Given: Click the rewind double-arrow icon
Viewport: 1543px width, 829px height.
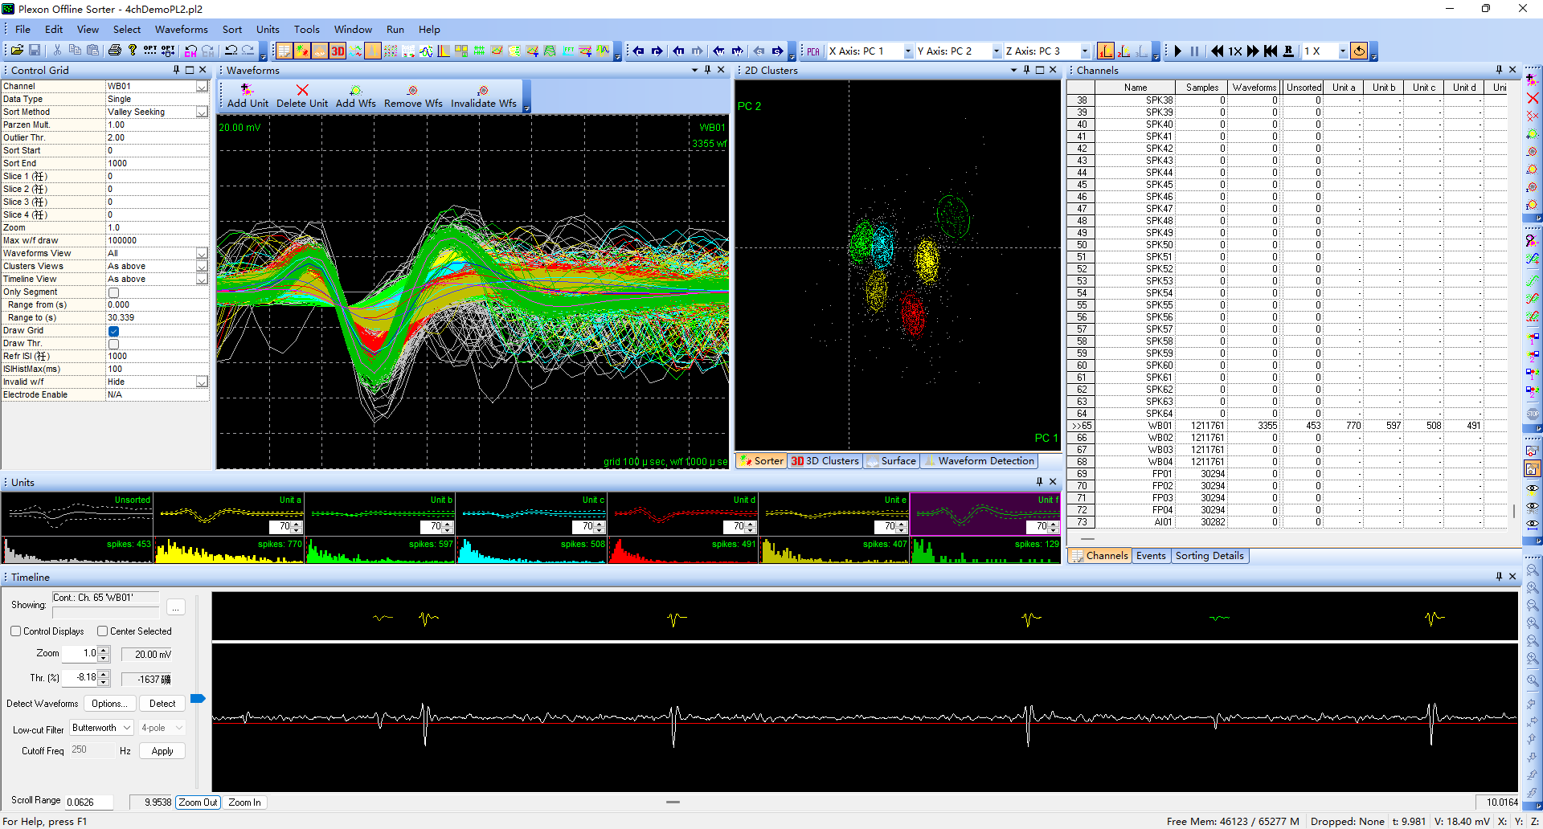Looking at the screenshot, I should [1217, 51].
